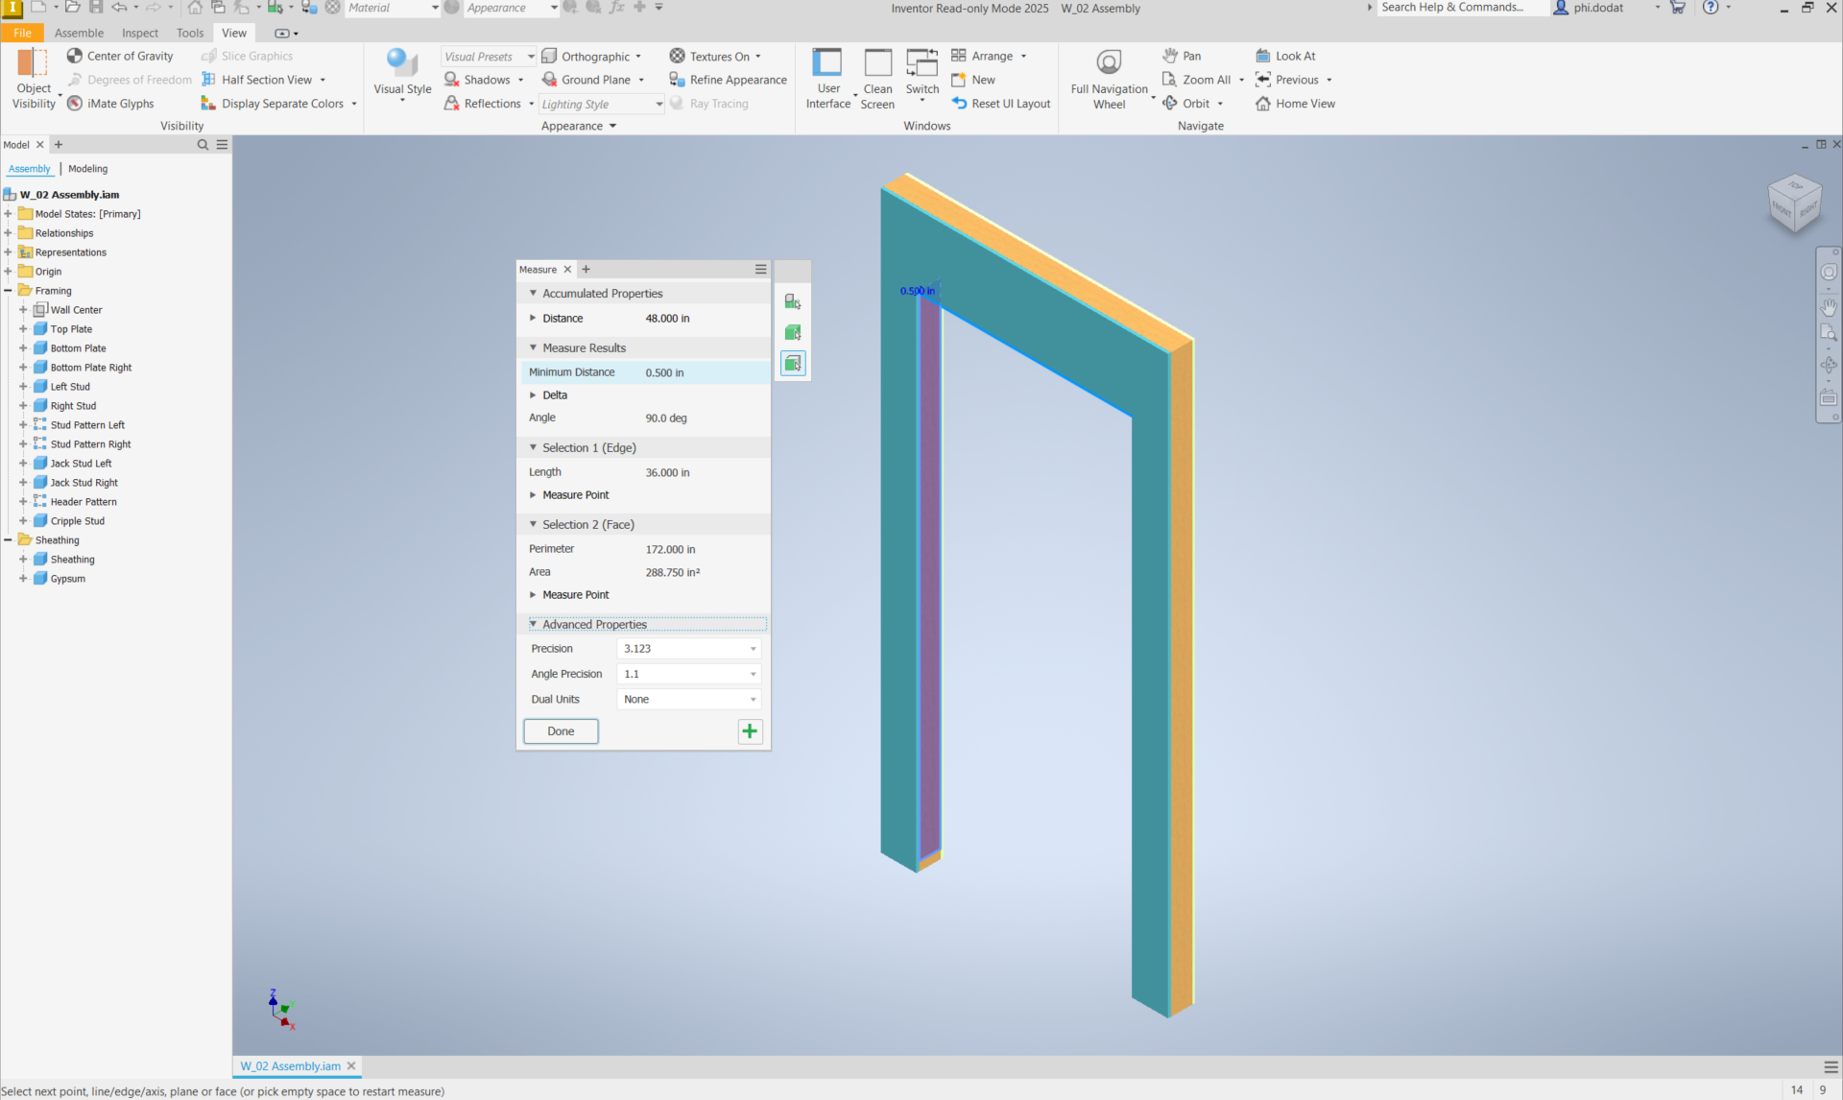Toggle Textures On setting
Screen dimensions: 1843x1100
coord(709,56)
